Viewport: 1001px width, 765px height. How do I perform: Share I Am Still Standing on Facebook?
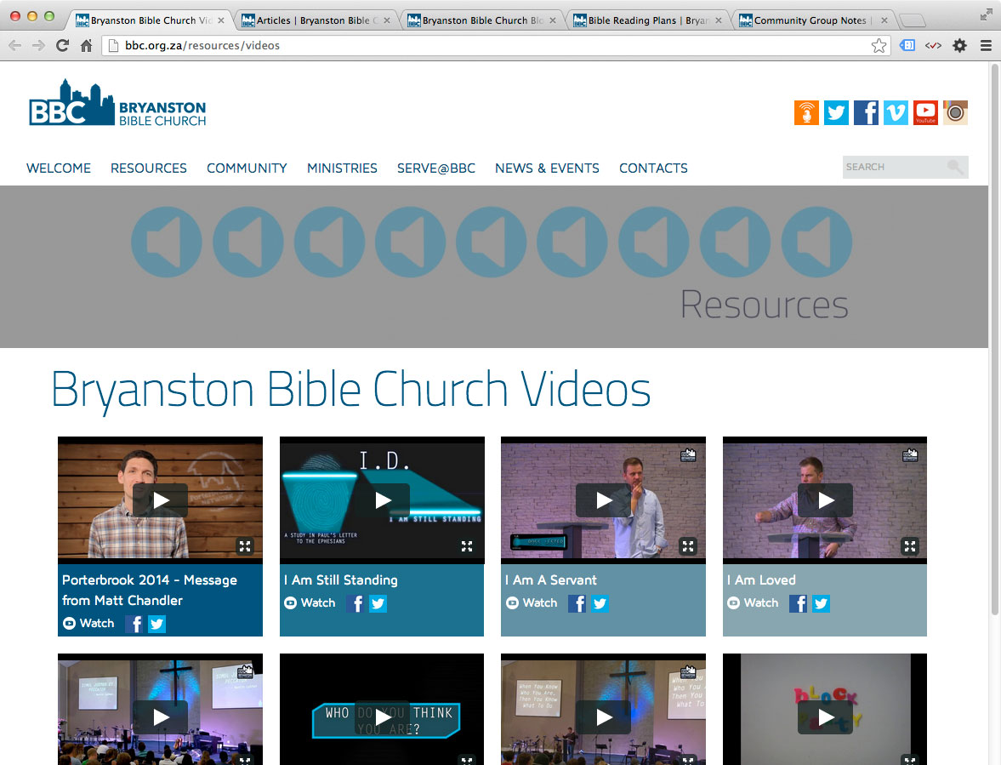coord(355,603)
